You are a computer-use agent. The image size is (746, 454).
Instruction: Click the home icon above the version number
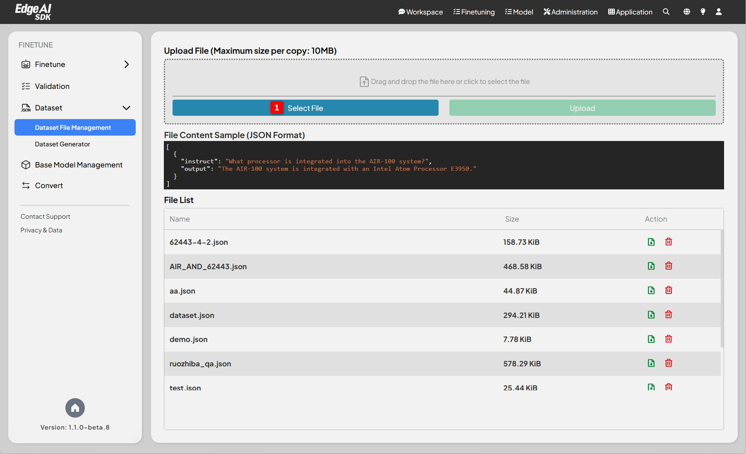pyautogui.click(x=75, y=408)
